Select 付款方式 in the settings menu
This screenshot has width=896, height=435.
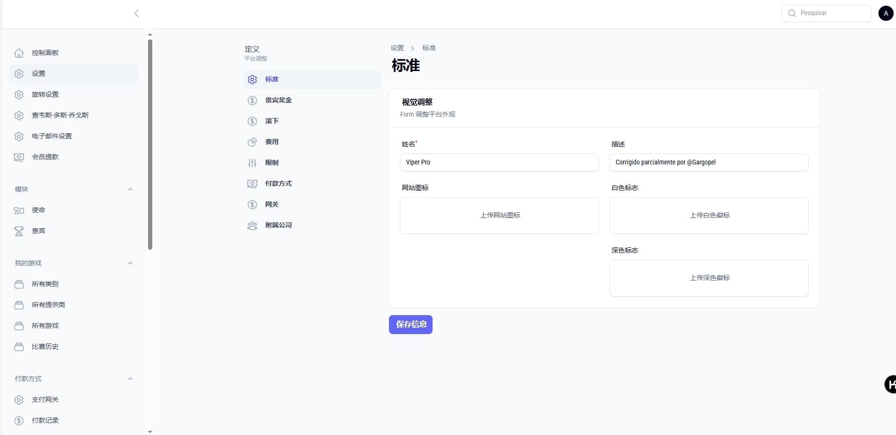[278, 184]
